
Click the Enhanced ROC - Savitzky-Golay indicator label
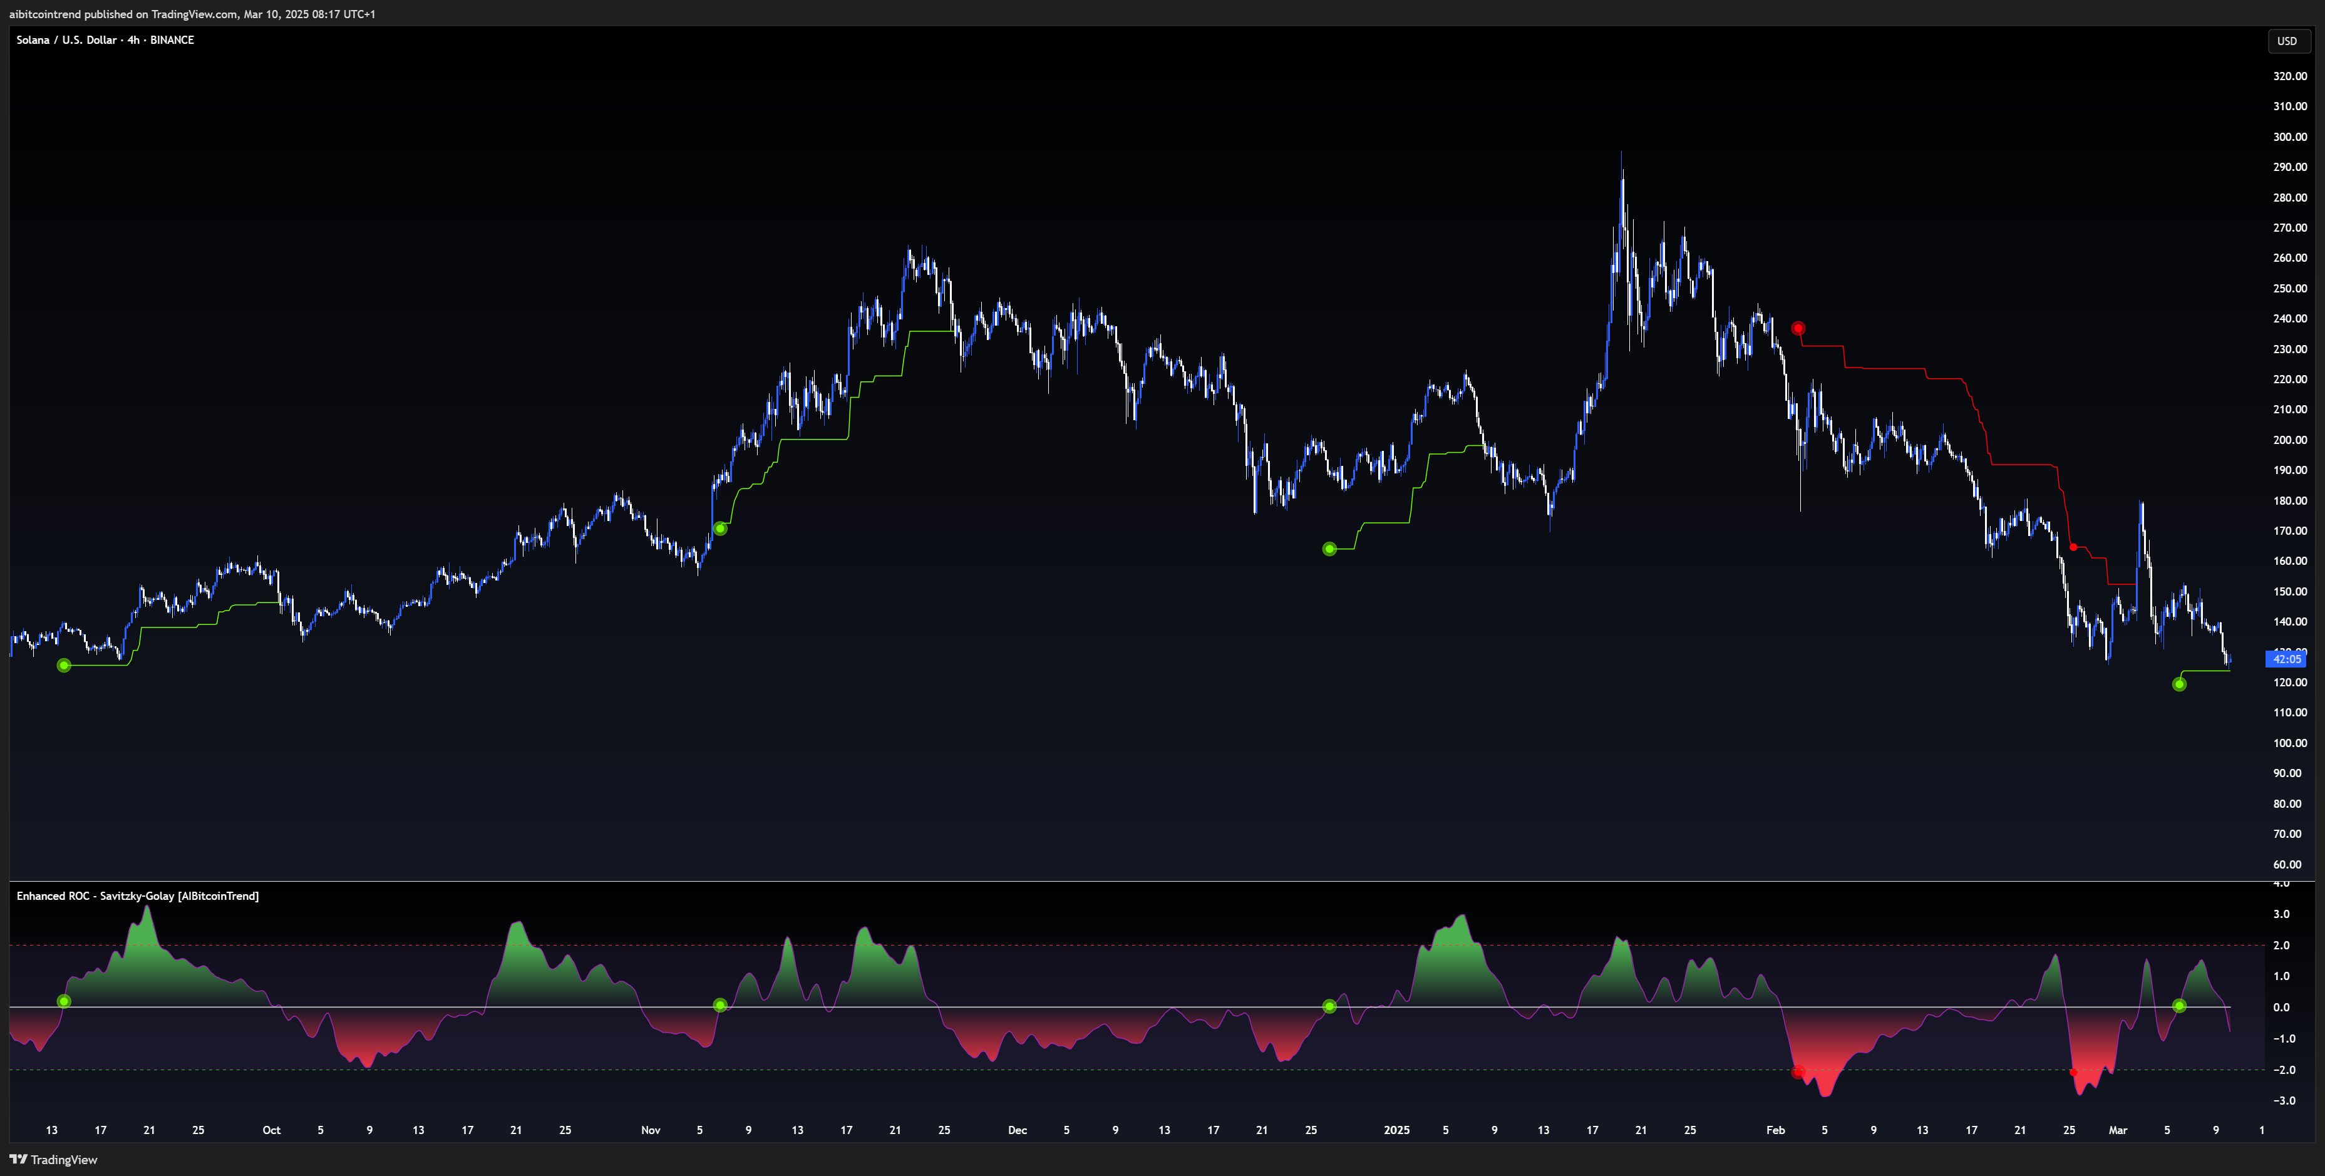(137, 895)
